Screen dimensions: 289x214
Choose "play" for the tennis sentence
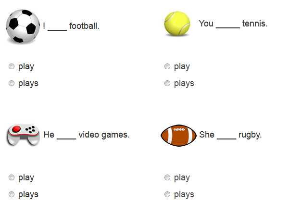pyautogui.click(x=167, y=67)
